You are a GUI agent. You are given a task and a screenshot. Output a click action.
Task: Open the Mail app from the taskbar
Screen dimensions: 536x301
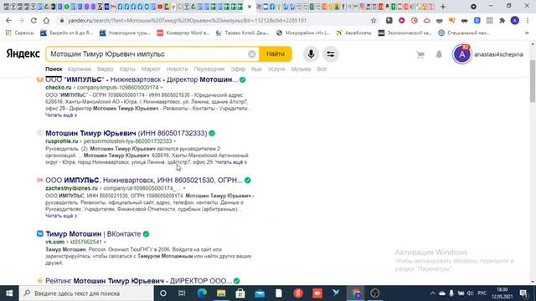[x=260, y=293]
